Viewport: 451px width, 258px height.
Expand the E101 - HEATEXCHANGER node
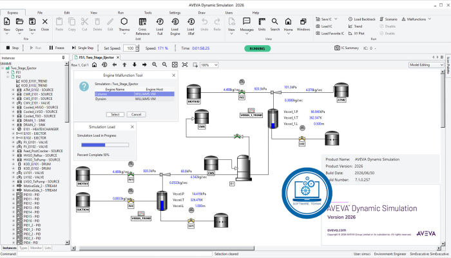click(x=14, y=129)
